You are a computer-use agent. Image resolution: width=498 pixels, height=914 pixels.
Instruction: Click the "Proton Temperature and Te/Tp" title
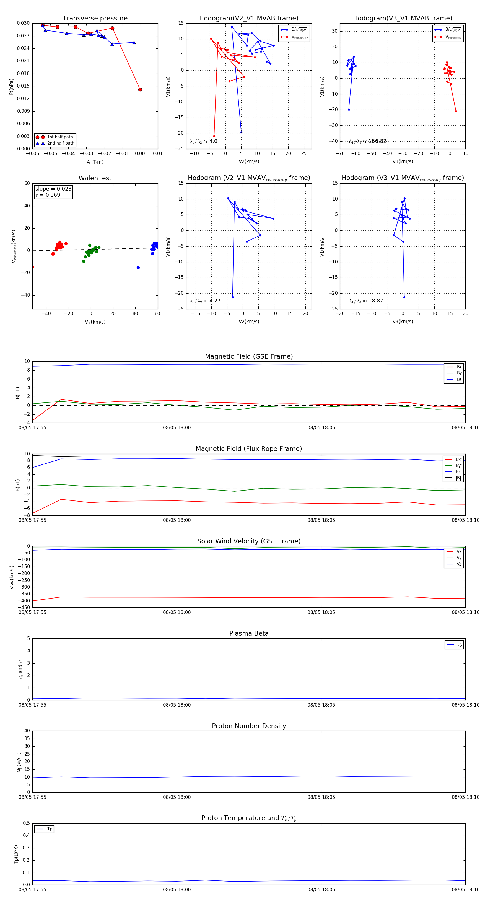pyautogui.click(x=249, y=818)
